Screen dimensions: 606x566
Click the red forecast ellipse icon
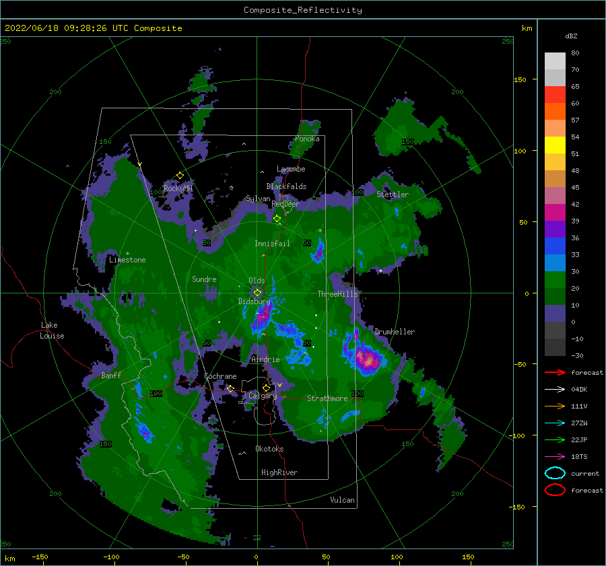coord(555,490)
